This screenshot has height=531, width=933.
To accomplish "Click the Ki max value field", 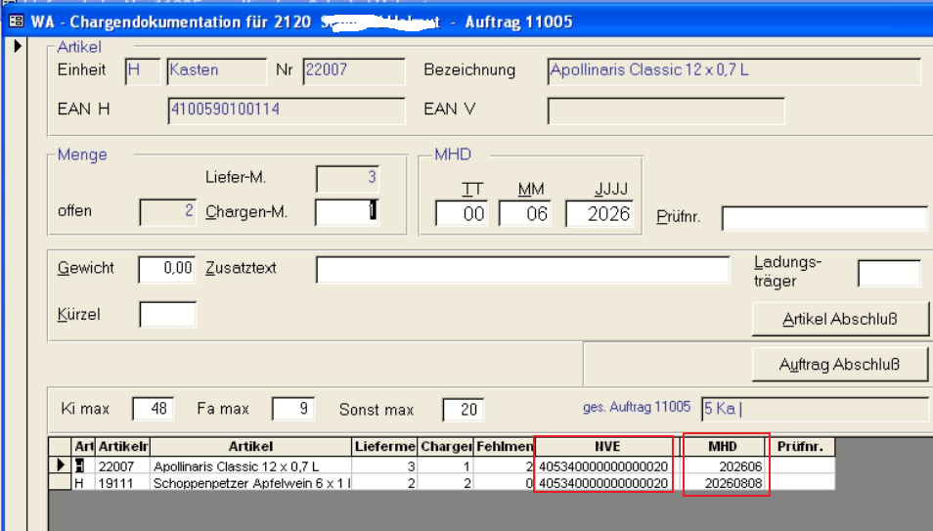I will pyautogui.click(x=153, y=409).
